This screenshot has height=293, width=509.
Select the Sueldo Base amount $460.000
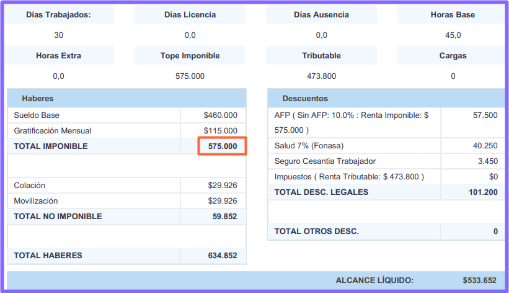pos(221,115)
